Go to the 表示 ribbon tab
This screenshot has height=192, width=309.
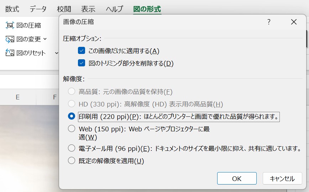[88, 9]
